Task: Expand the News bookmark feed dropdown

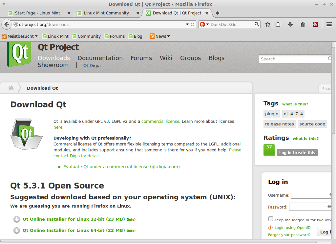Action: (160, 36)
